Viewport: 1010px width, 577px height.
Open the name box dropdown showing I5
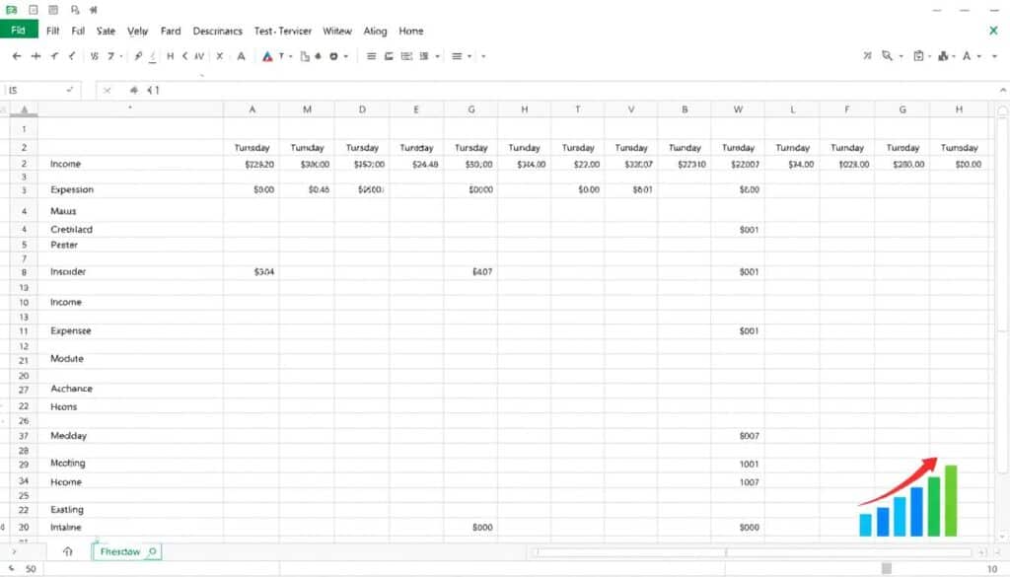[x=70, y=90]
